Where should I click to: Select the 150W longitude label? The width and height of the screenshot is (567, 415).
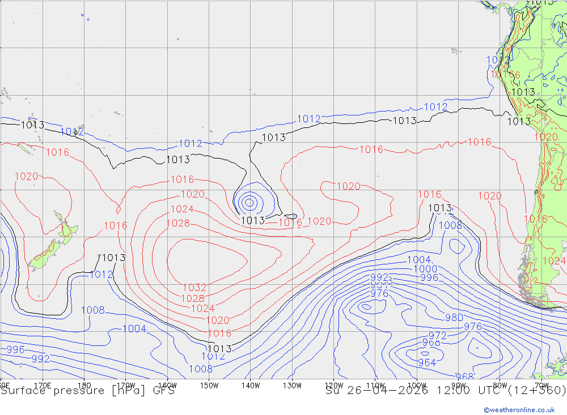coord(209,386)
